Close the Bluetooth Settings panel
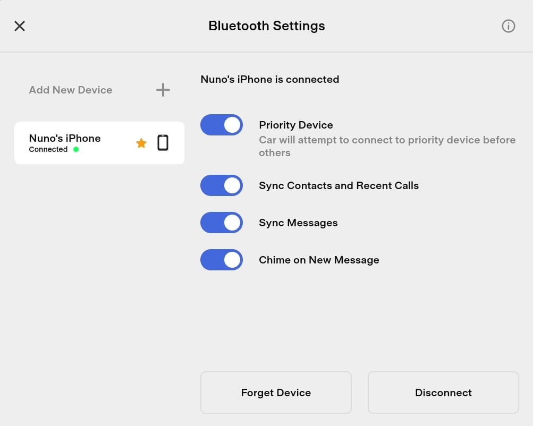This screenshot has width=533, height=426. 20,26
